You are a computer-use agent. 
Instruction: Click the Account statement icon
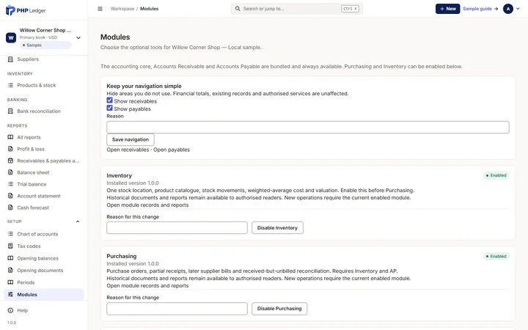10,196
